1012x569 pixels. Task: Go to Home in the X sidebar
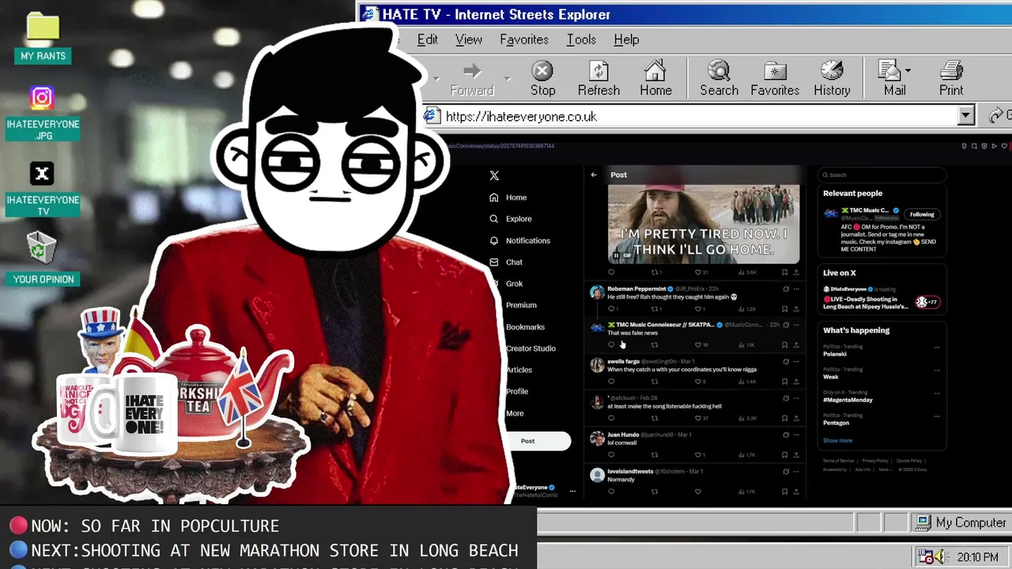[508, 198]
